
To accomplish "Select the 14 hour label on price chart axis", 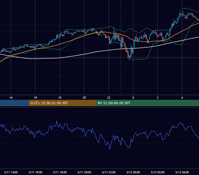I will click(x=11, y=98).
